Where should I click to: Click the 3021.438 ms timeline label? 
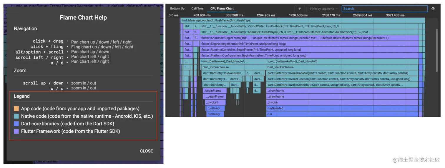(x=395, y=15)
